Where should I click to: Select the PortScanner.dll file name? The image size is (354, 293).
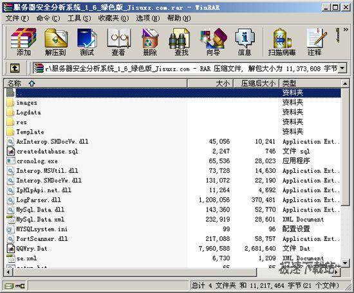click(42, 238)
